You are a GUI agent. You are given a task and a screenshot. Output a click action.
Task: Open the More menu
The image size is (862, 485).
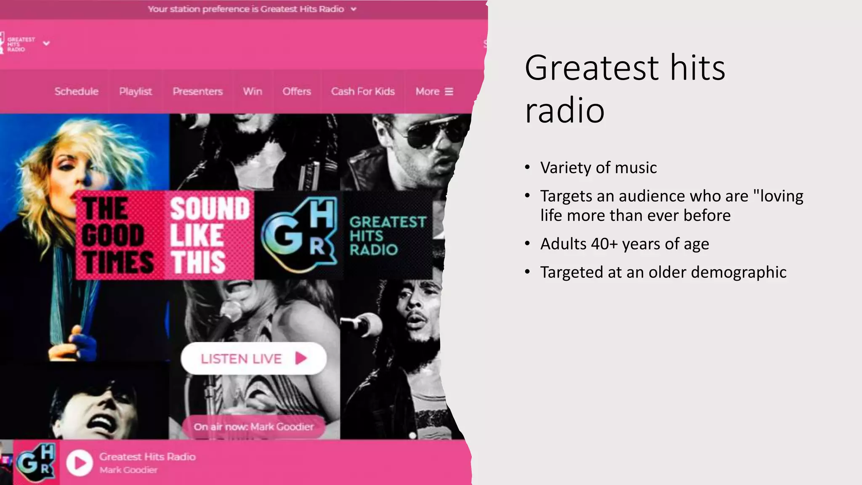click(x=428, y=91)
